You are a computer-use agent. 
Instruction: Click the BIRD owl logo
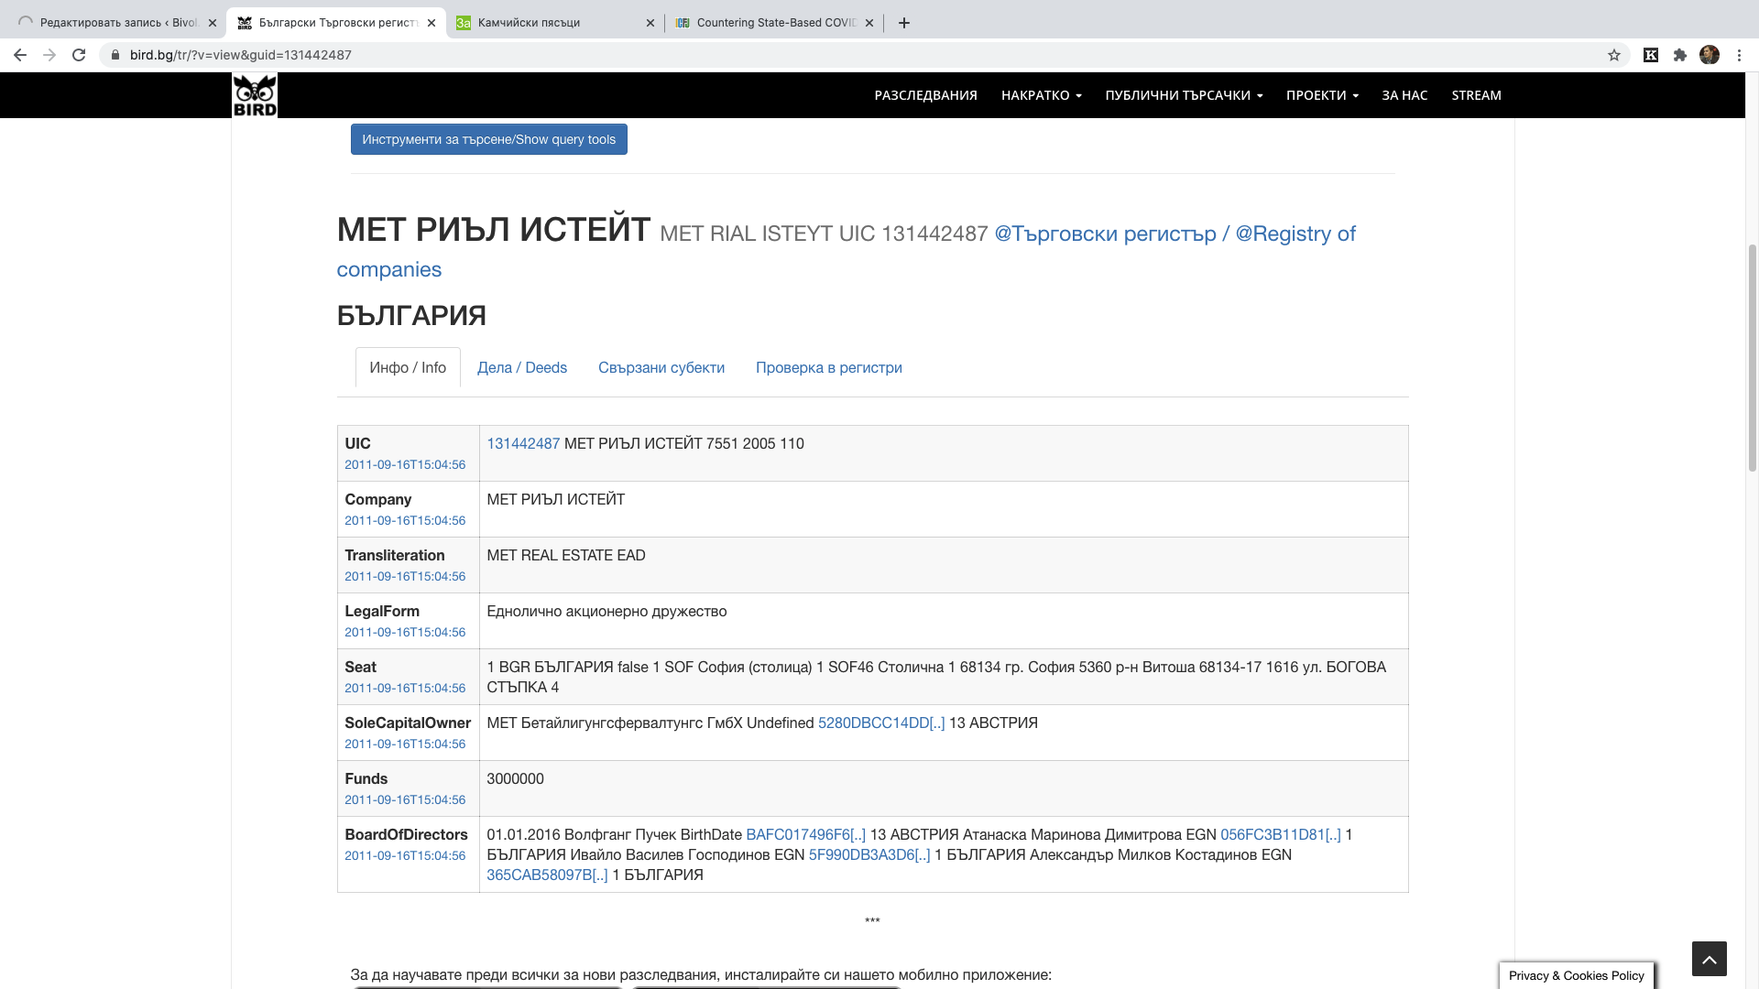pyautogui.click(x=255, y=95)
